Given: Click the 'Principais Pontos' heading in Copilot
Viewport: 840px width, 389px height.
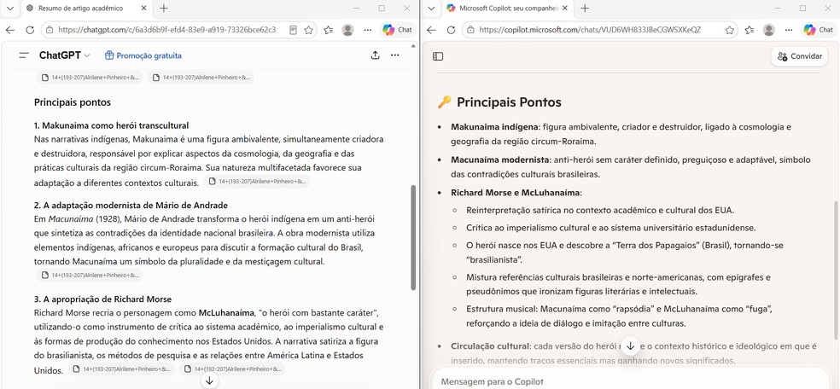Looking at the screenshot, I should [509, 102].
